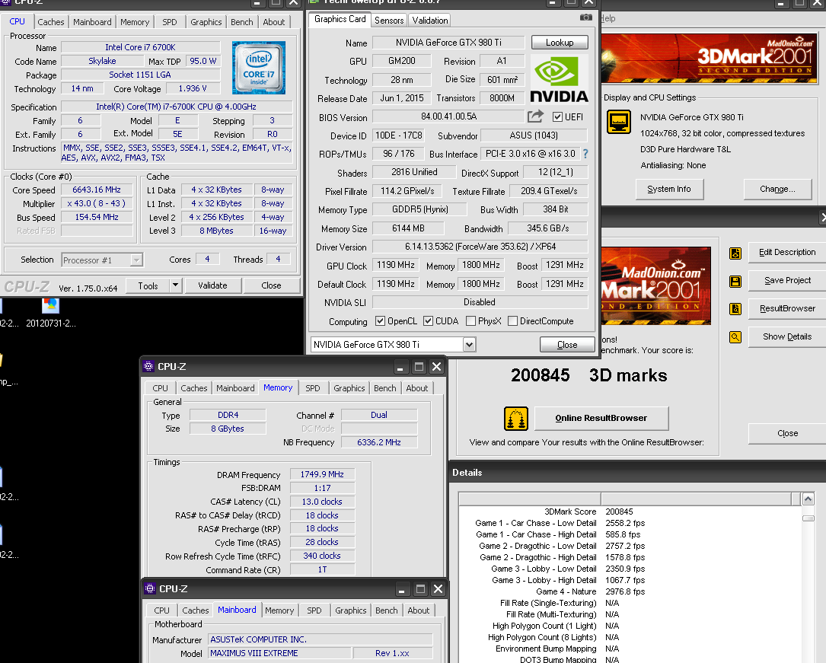Open the Processor #1 selection dropdown
826x663 pixels.
coord(136,260)
